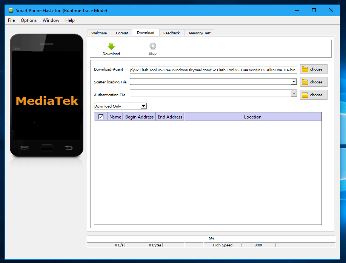Open the Download Only mode dropdown
This screenshot has height=263, width=346.
[120, 106]
